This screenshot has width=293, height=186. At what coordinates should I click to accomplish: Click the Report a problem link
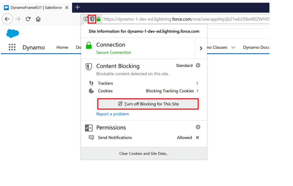112,114
